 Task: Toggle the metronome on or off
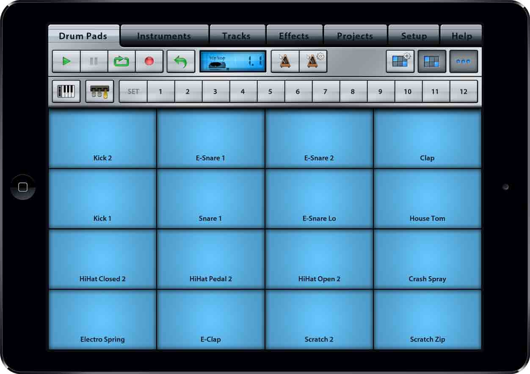(285, 61)
